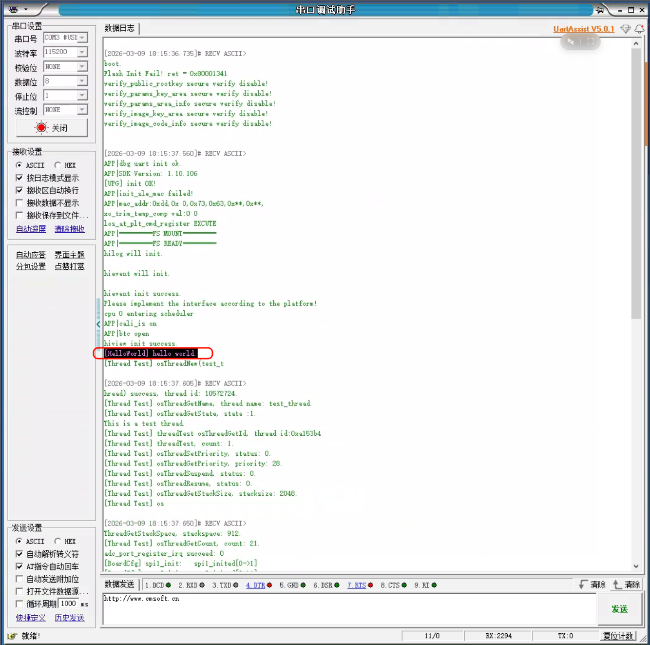Screen dimensions: 650x645
Task: Click the 发送 send button
Action: pyautogui.click(x=619, y=609)
